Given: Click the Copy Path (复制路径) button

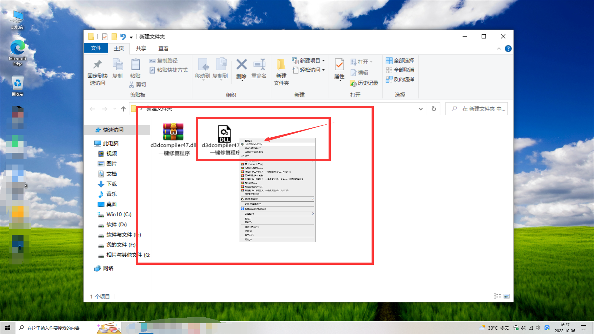Looking at the screenshot, I should (164, 61).
